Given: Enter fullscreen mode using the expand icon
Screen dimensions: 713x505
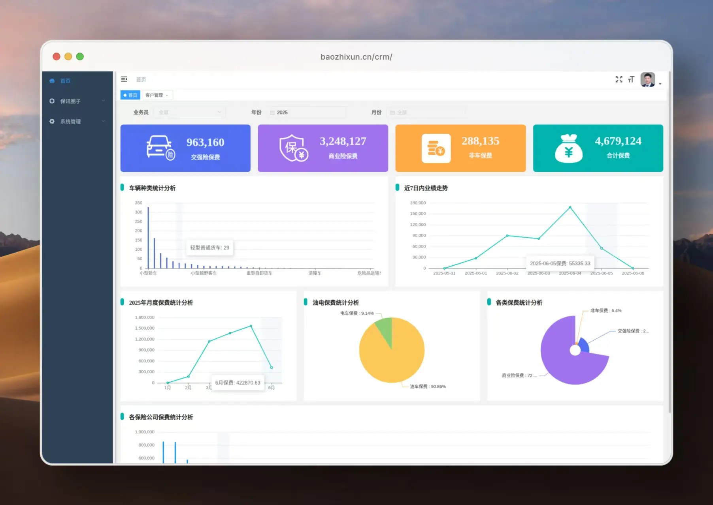Looking at the screenshot, I should (619, 79).
